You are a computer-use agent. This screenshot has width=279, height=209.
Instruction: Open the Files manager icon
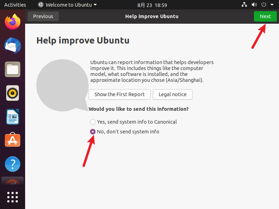pos(13,69)
